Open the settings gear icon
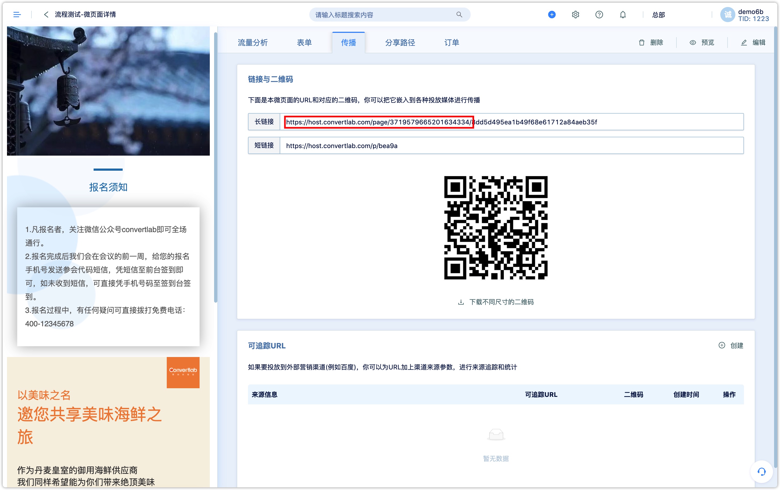Image resolution: width=780 pixels, height=490 pixels. point(575,15)
